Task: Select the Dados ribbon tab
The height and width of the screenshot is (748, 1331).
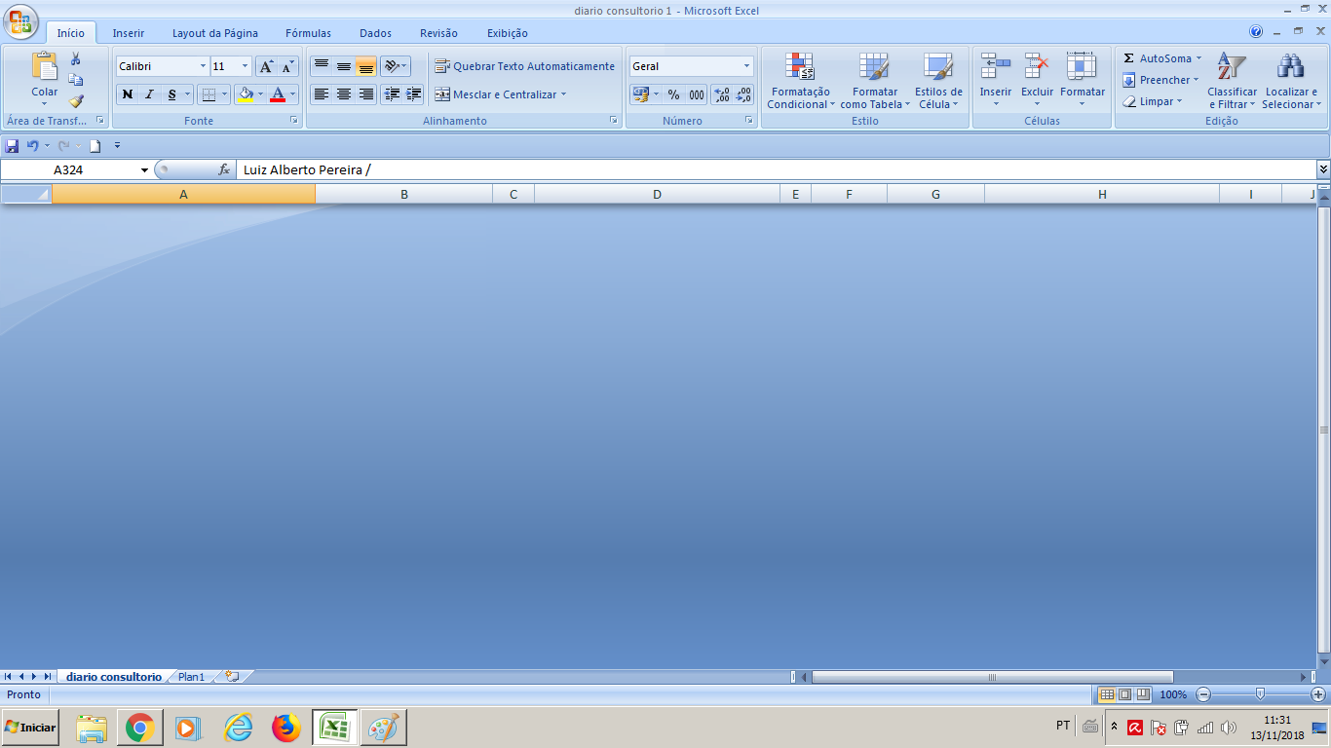Action: pyautogui.click(x=375, y=33)
